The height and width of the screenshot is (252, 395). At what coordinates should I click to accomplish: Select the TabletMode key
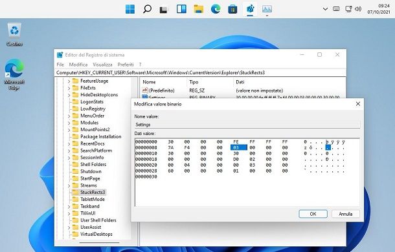point(93,199)
